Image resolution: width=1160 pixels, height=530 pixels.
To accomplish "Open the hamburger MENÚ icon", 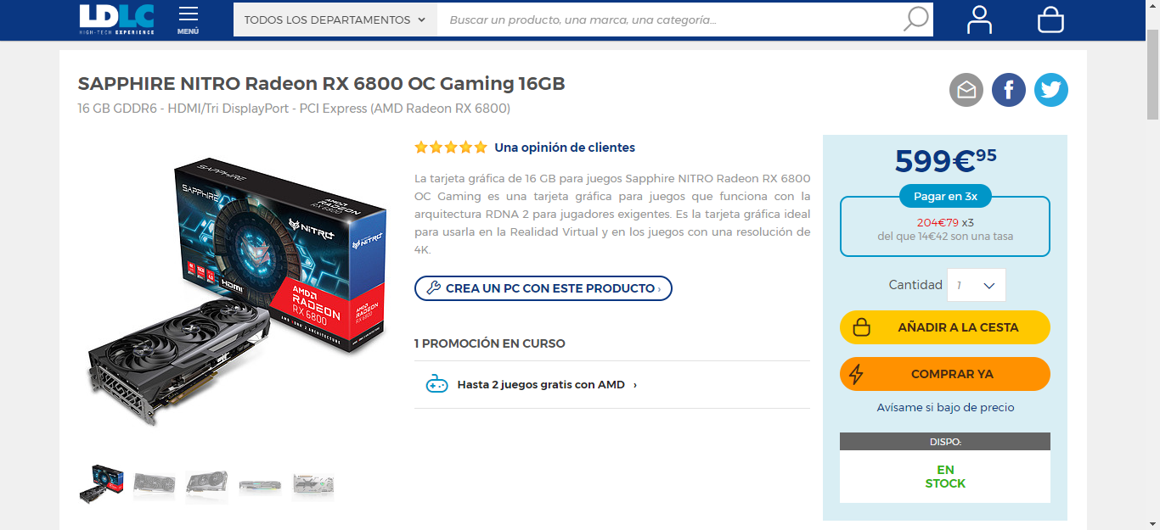I will (189, 20).
